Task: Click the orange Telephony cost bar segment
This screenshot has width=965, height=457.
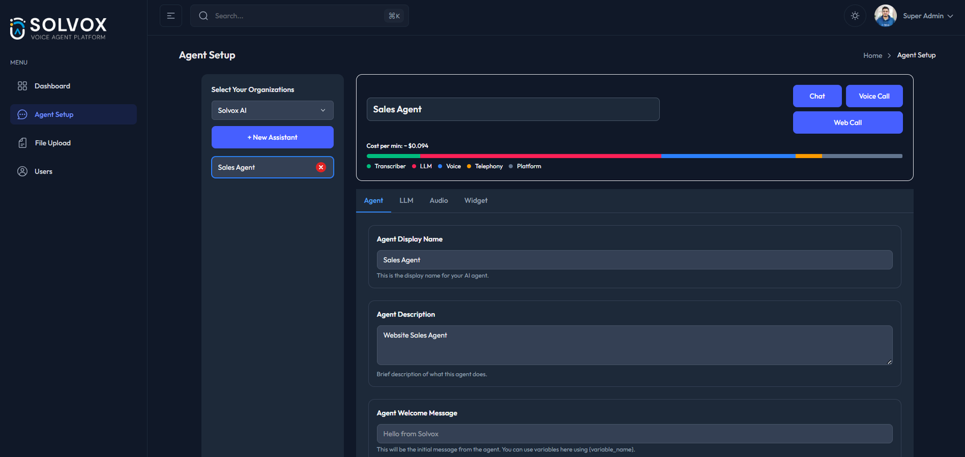Action: (x=809, y=156)
